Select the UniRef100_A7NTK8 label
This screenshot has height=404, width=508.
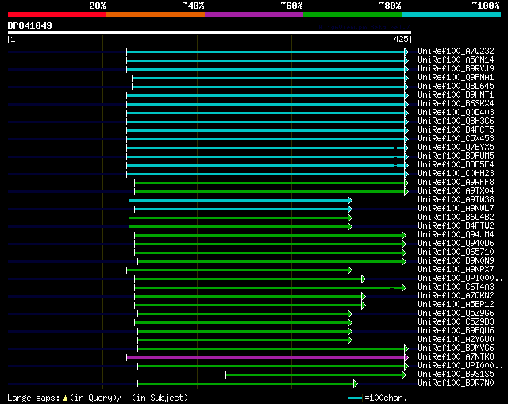coord(456,357)
